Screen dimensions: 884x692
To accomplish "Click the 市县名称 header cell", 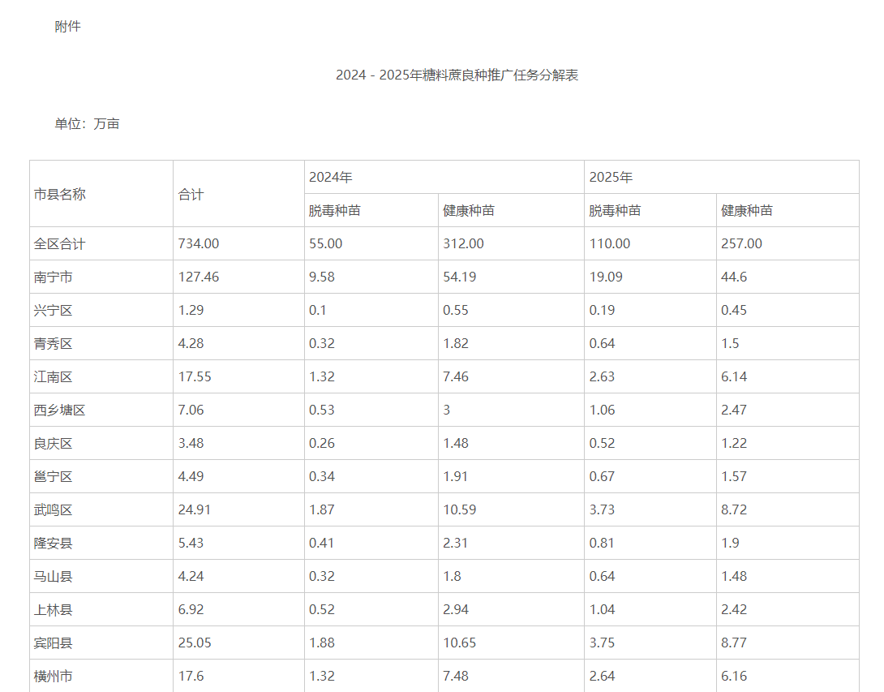I will (59, 194).
